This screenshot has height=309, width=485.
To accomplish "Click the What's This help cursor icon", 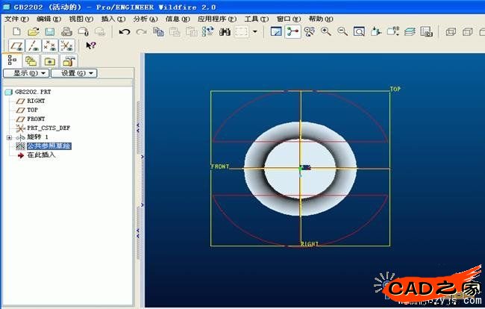I will point(90,46).
